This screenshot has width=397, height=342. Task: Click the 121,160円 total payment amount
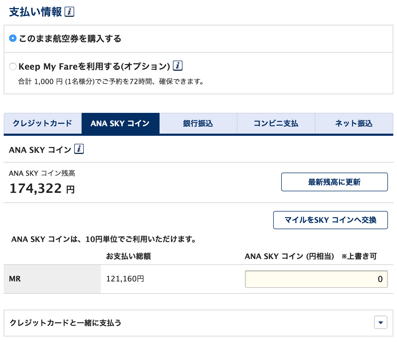[x=125, y=279]
